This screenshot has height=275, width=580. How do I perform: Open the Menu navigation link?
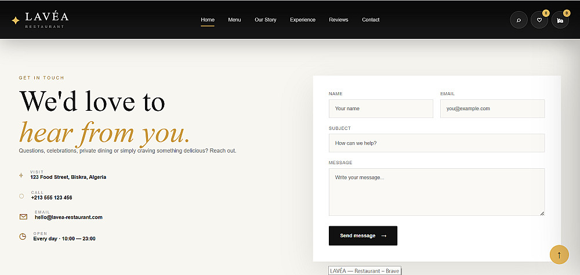click(234, 20)
